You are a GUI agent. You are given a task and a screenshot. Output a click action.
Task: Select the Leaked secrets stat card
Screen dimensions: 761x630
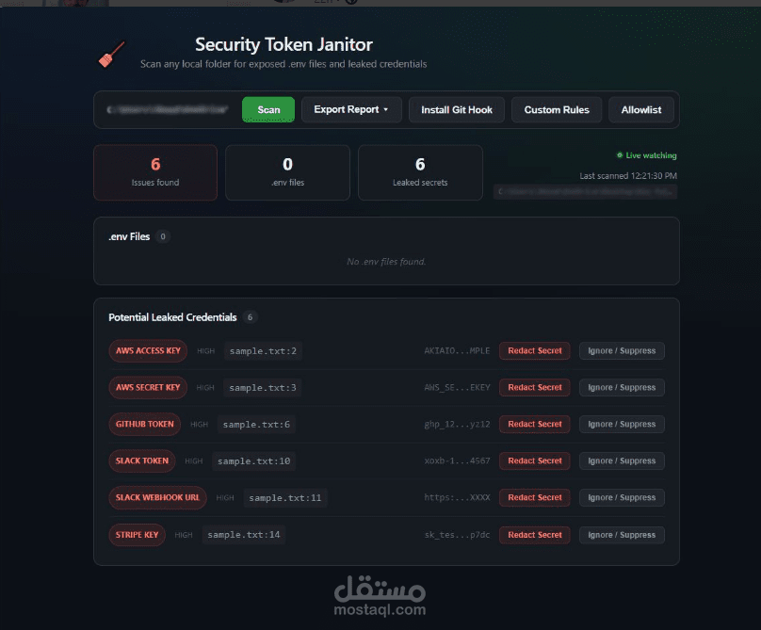click(420, 172)
